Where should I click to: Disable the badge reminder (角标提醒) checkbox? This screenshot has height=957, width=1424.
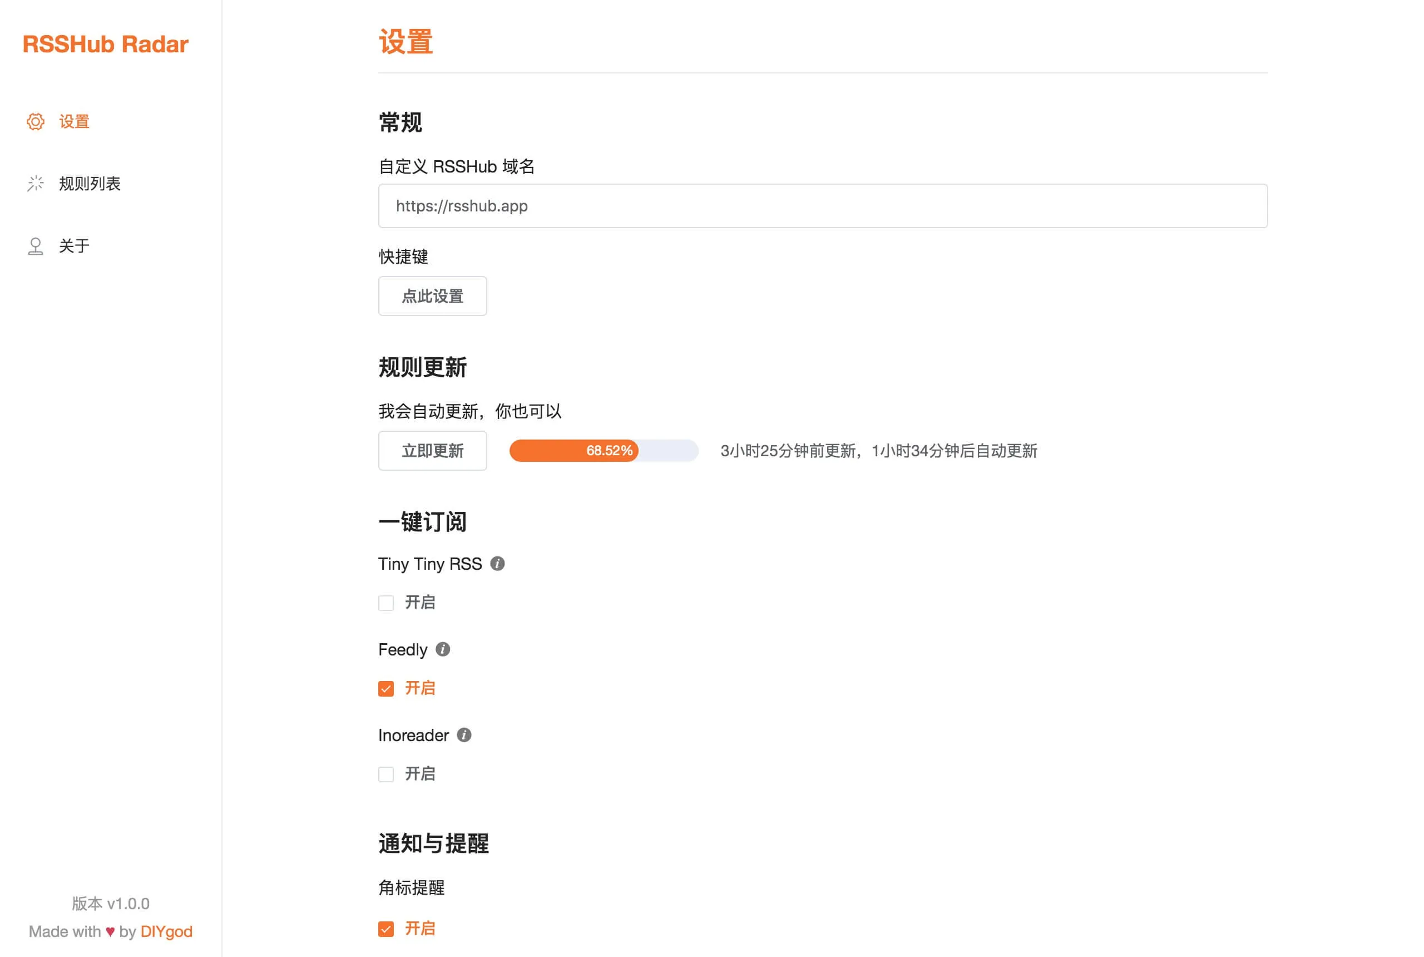385,929
